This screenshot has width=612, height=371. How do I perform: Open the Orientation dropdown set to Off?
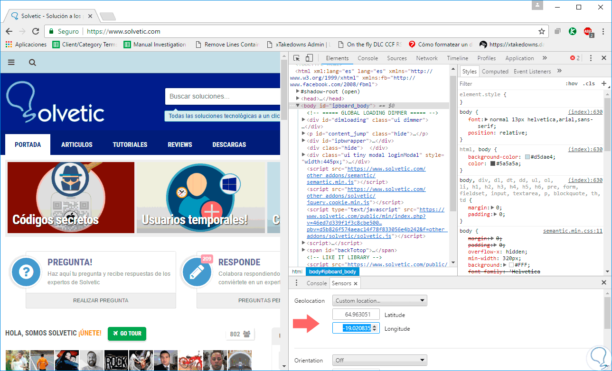pos(380,360)
